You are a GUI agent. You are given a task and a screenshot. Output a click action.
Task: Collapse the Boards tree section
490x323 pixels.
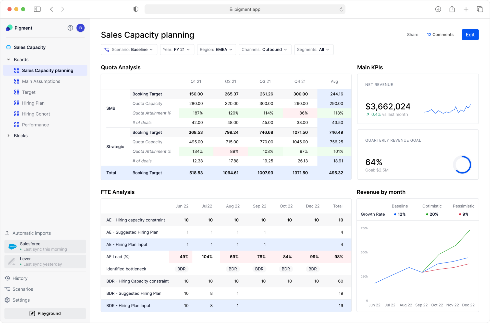click(x=8, y=59)
